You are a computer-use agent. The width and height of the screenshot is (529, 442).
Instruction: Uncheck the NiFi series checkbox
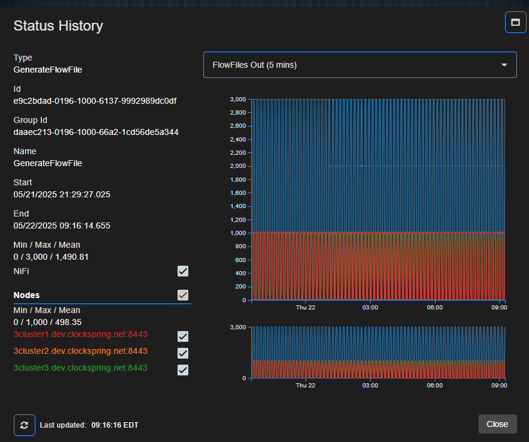coord(182,271)
